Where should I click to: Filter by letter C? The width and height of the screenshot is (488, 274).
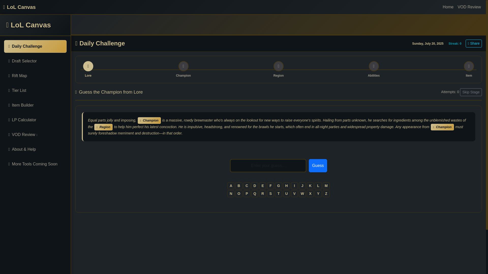pyautogui.click(x=247, y=186)
